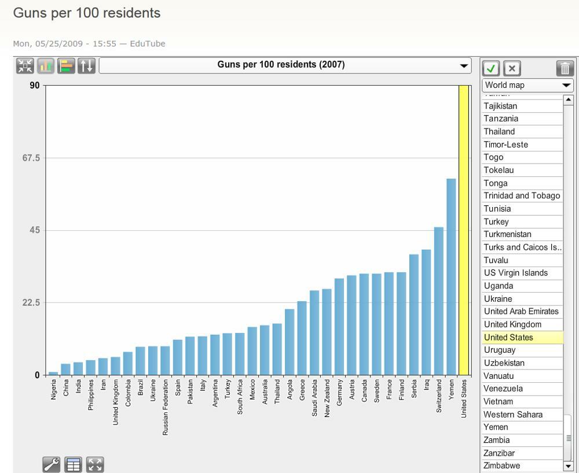Click the trash can delete icon
The width and height of the screenshot is (579, 473).
click(x=565, y=69)
